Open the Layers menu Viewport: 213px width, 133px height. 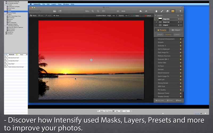click(54, 4)
